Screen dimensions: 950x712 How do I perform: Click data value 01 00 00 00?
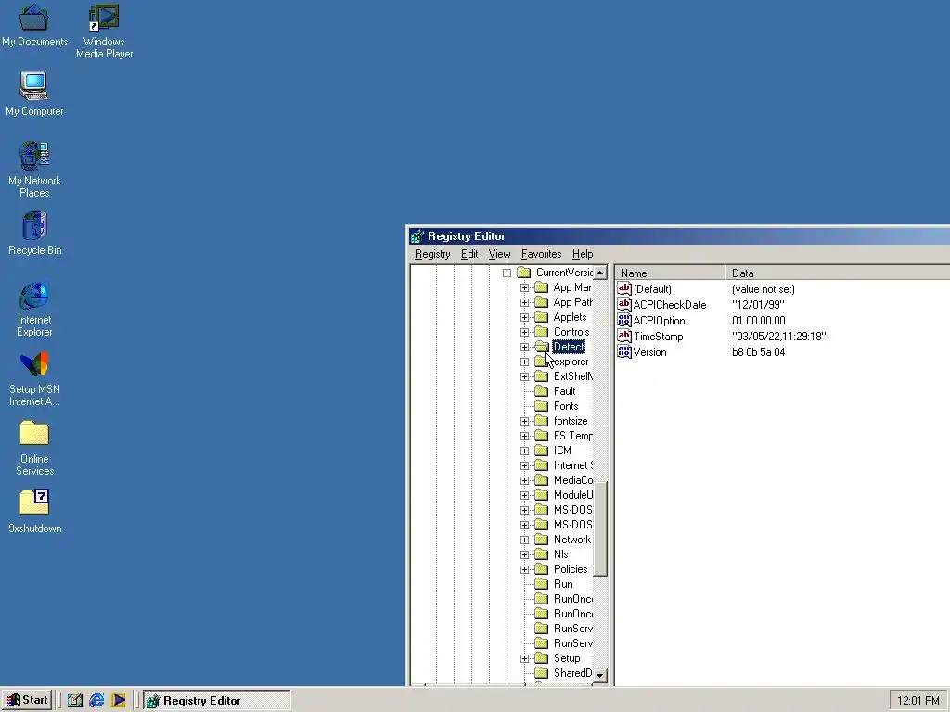coord(759,320)
